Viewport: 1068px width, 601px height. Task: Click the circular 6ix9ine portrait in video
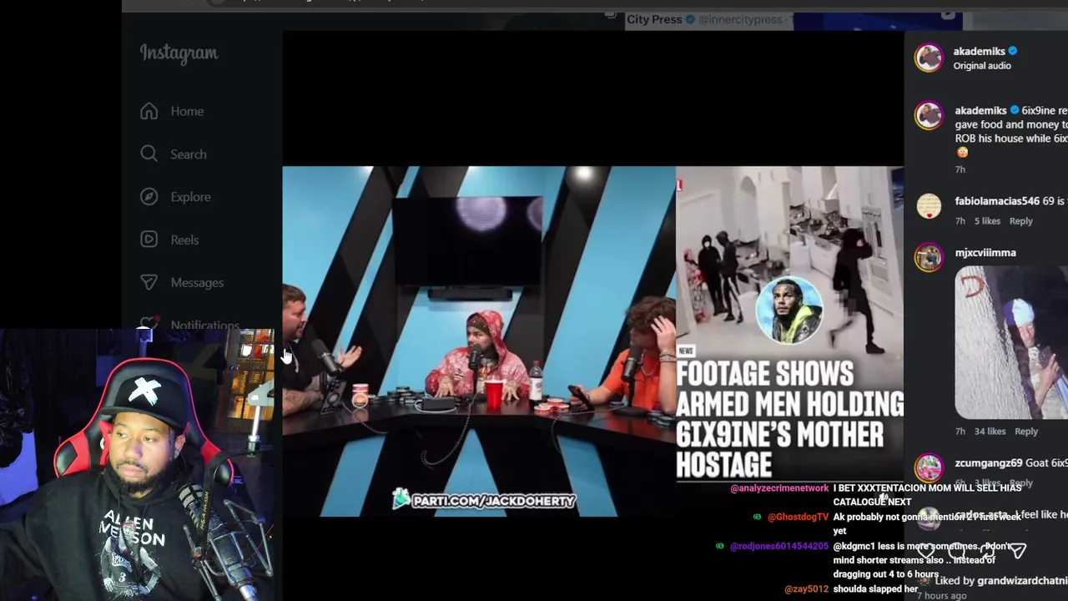pos(789,311)
